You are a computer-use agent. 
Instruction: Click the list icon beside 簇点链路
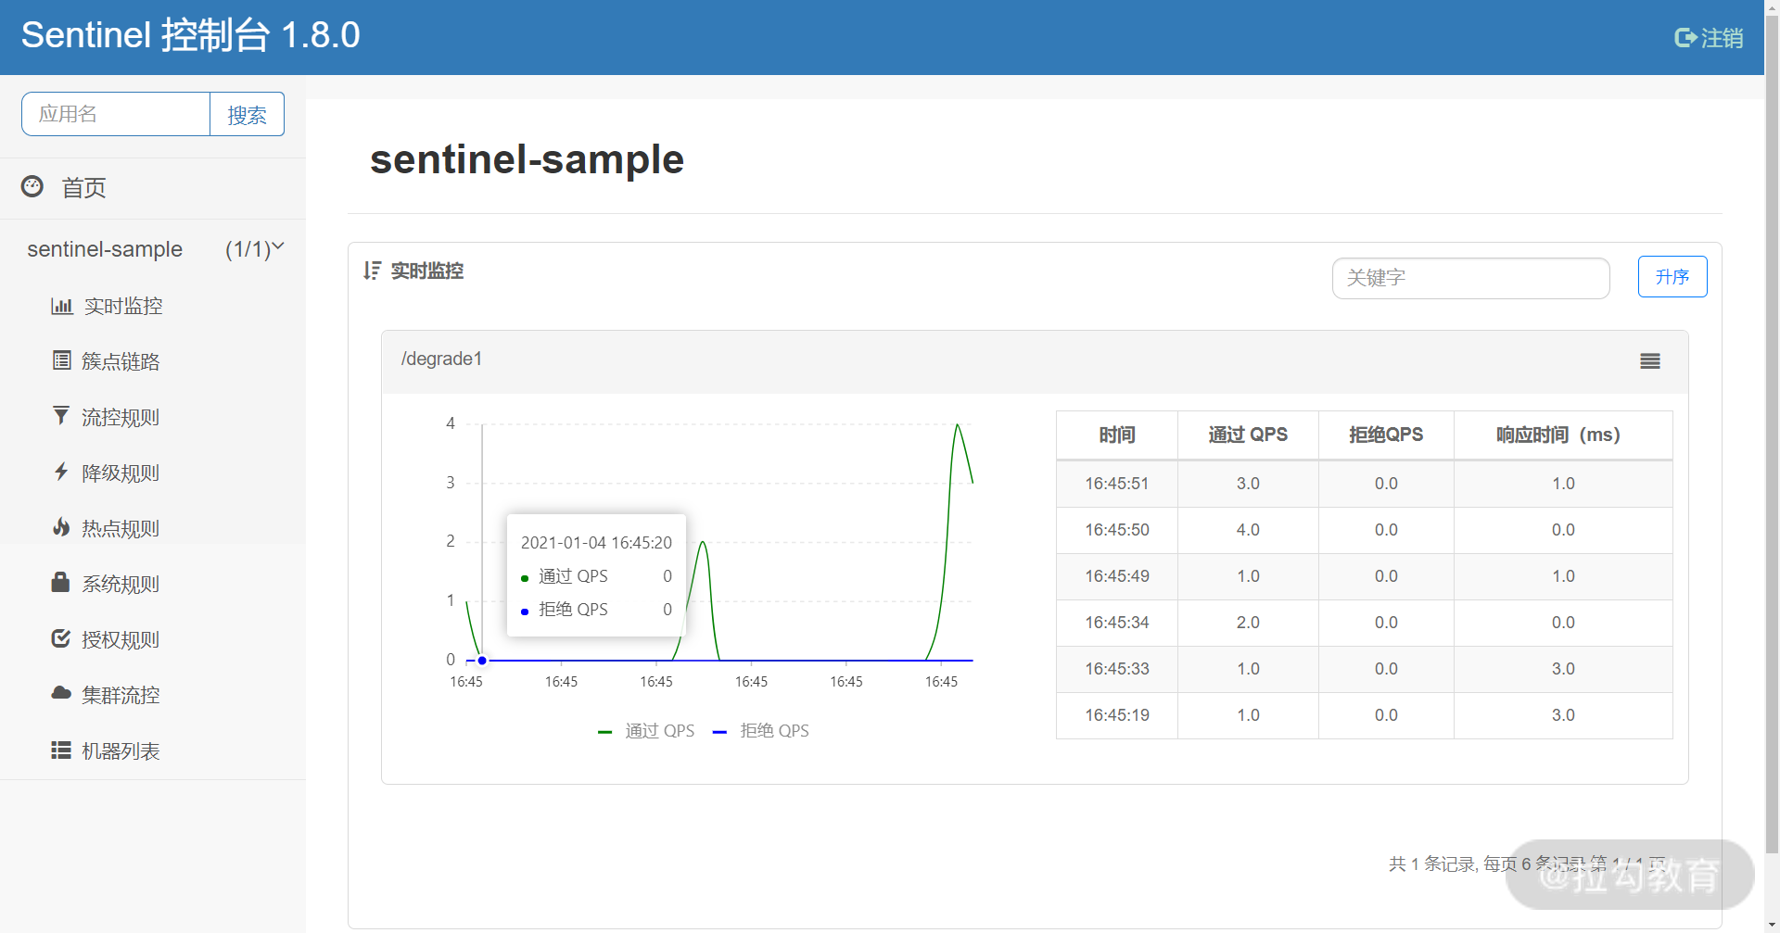point(61,360)
